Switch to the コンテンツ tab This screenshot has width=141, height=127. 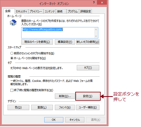click(x=50, y=11)
